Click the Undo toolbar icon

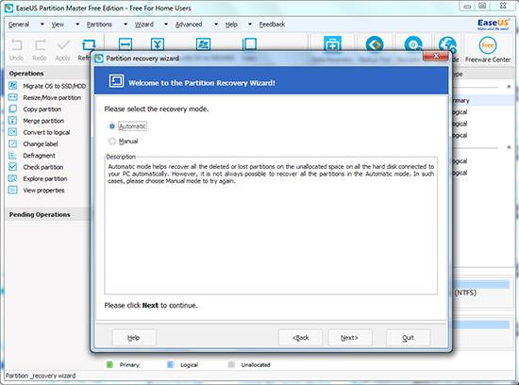click(17, 44)
